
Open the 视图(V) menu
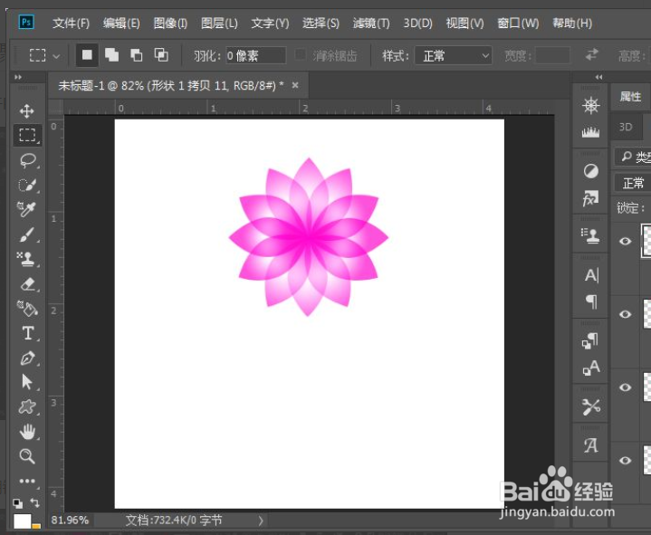tap(465, 23)
